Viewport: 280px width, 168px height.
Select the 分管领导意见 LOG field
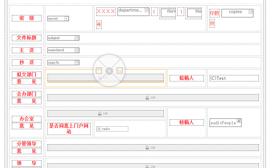pos(153,148)
